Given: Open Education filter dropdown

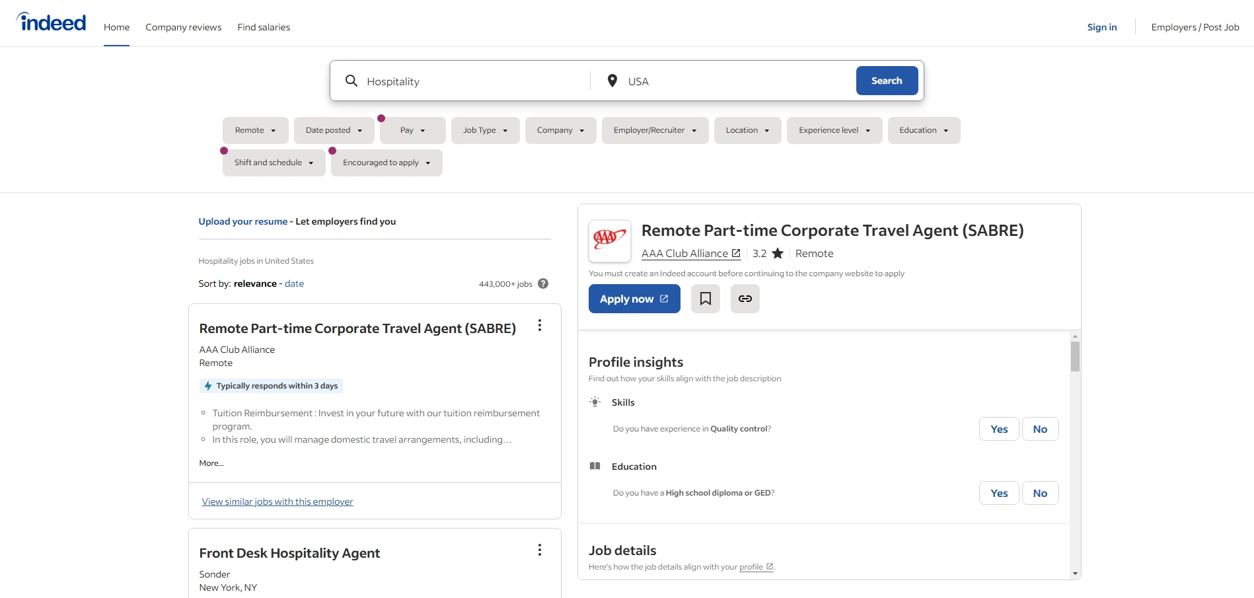Looking at the screenshot, I should tap(924, 130).
